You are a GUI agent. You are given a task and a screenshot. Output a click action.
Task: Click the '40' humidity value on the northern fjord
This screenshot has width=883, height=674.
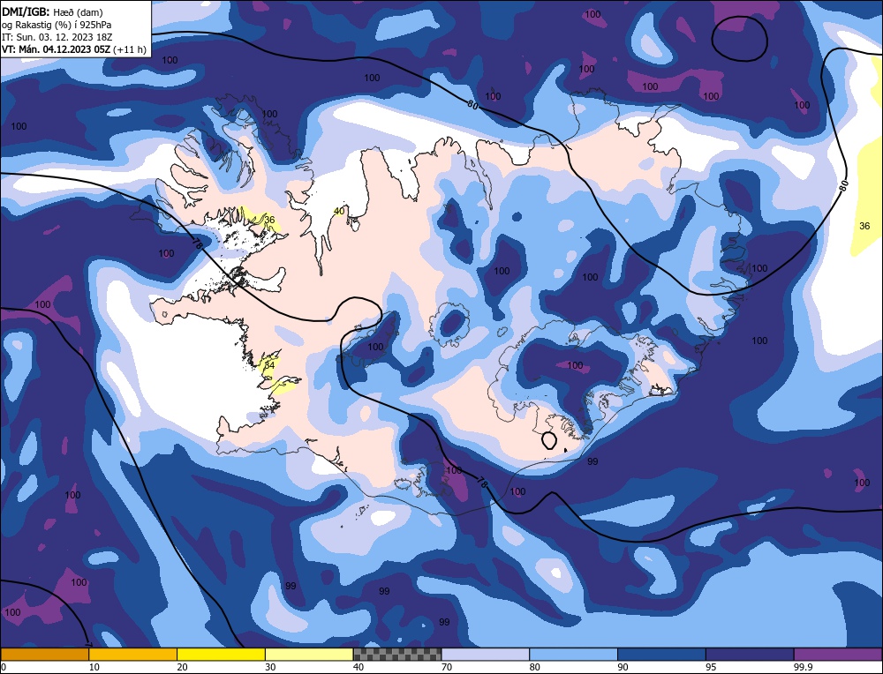click(x=339, y=211)
